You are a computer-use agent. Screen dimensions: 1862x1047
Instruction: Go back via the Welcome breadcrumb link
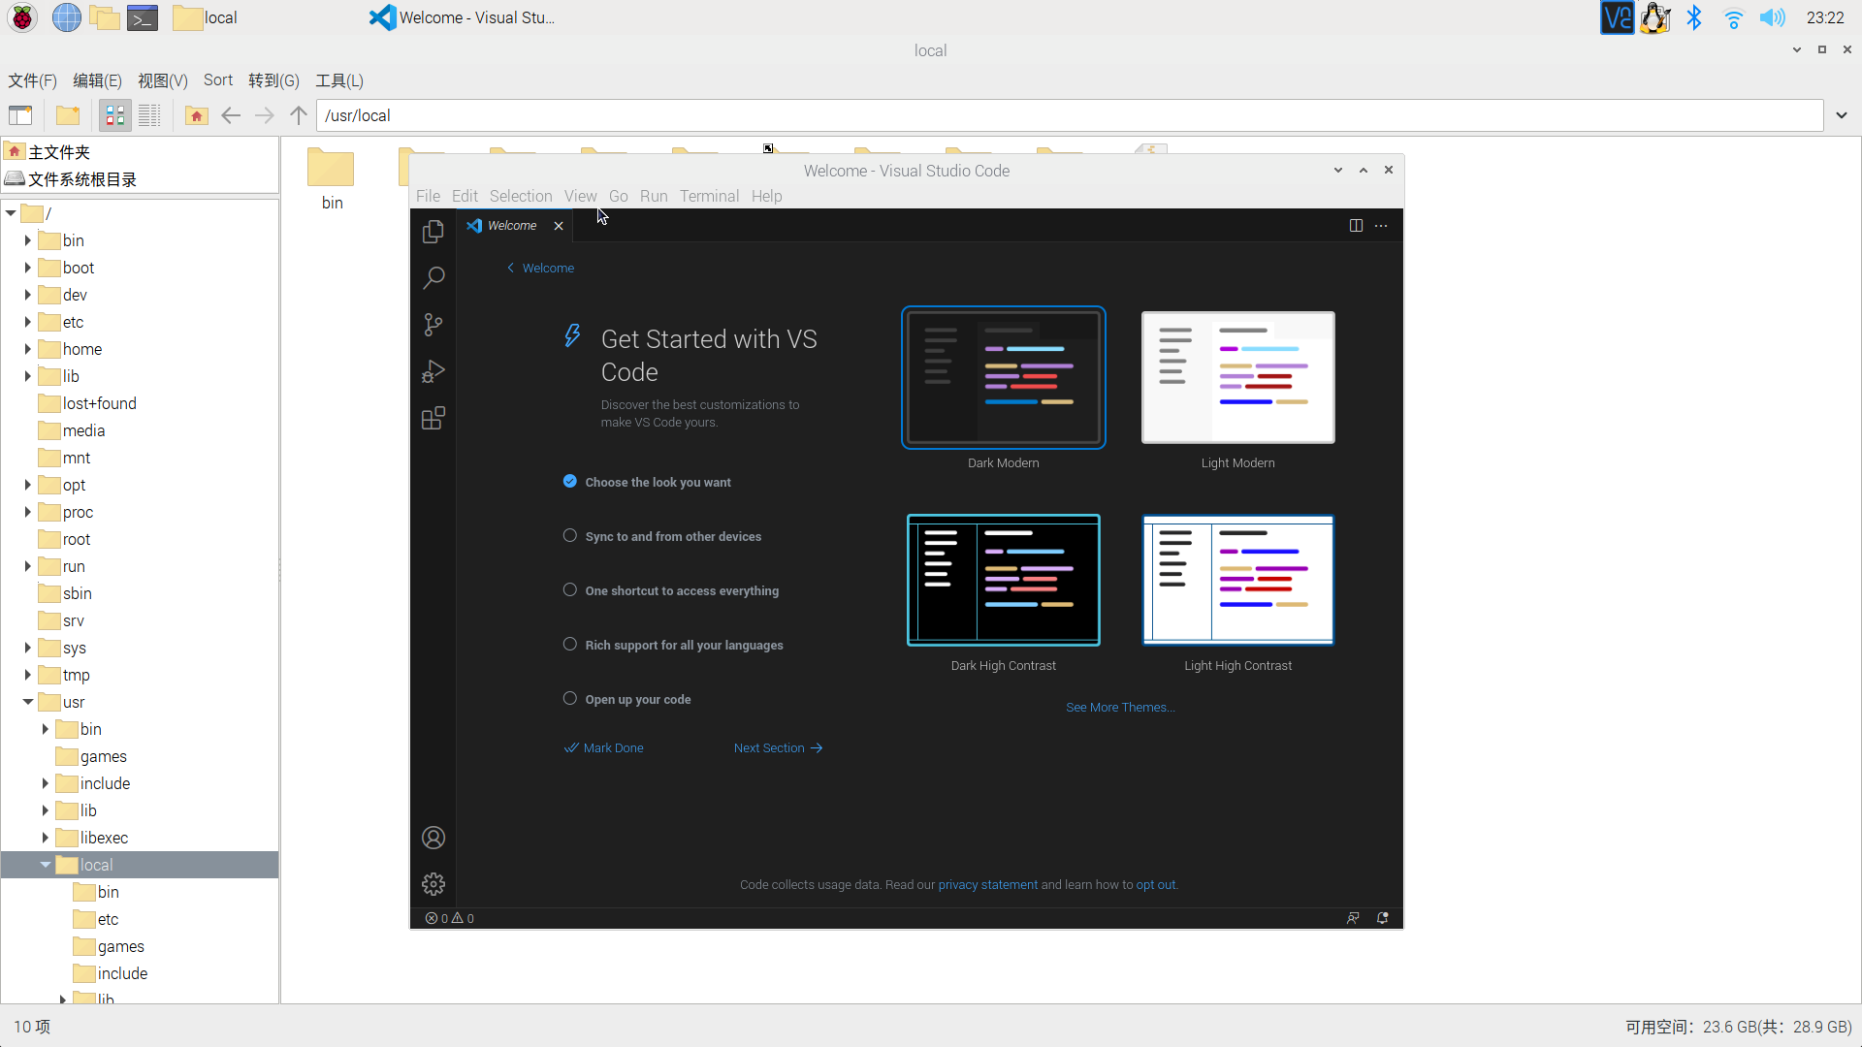[x=540, y=268]
